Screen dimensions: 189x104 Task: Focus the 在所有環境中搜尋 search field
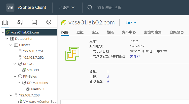tap(108, 8)
